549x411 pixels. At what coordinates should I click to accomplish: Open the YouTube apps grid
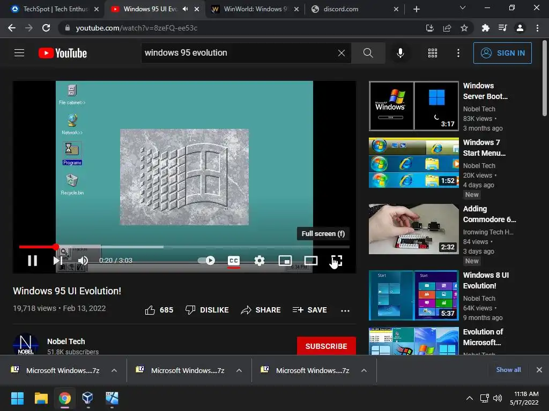pos(433,53)
